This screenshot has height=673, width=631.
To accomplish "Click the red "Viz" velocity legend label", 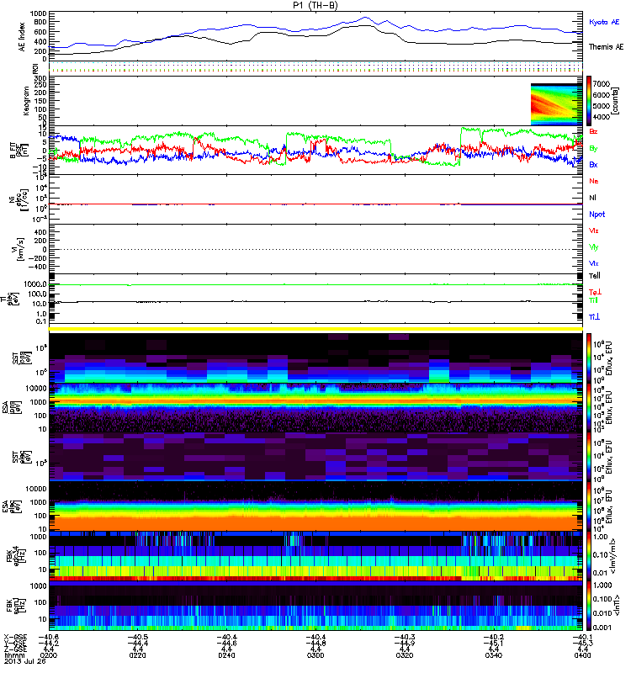I will (594, 231).
